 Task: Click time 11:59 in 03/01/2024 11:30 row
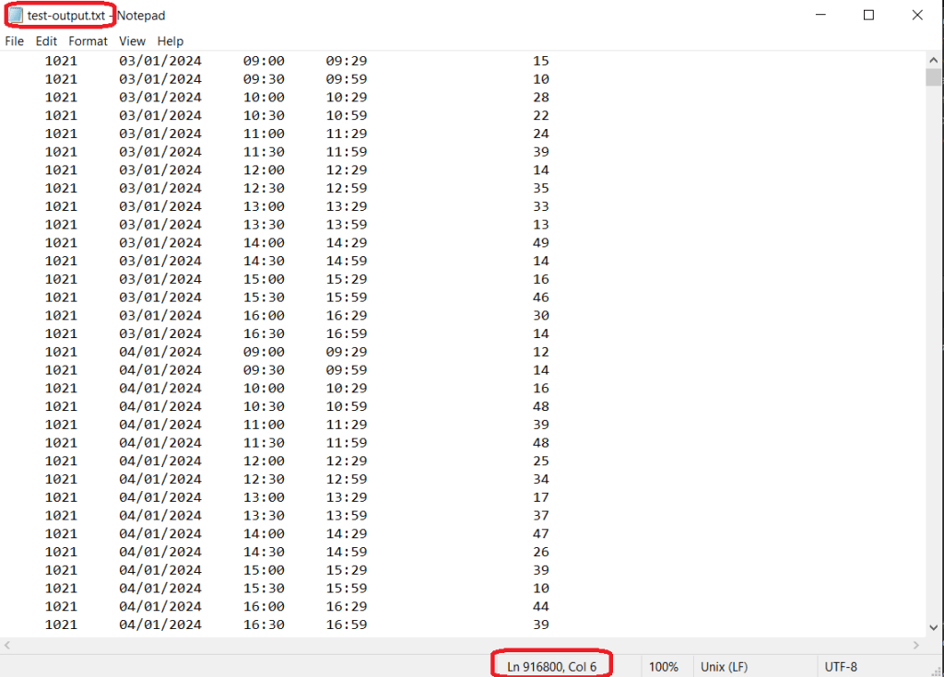pyautogui.click(x=347, y=152)
